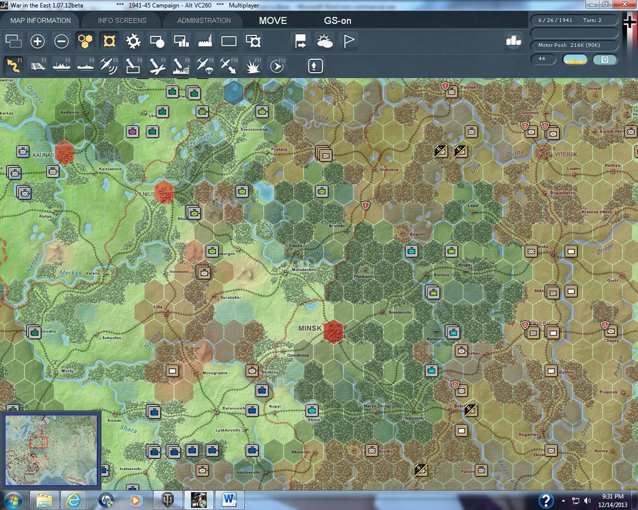Select the F5 aircraft radar-waves icon
The width and height of the screenshot is (638, 510).
109,66
